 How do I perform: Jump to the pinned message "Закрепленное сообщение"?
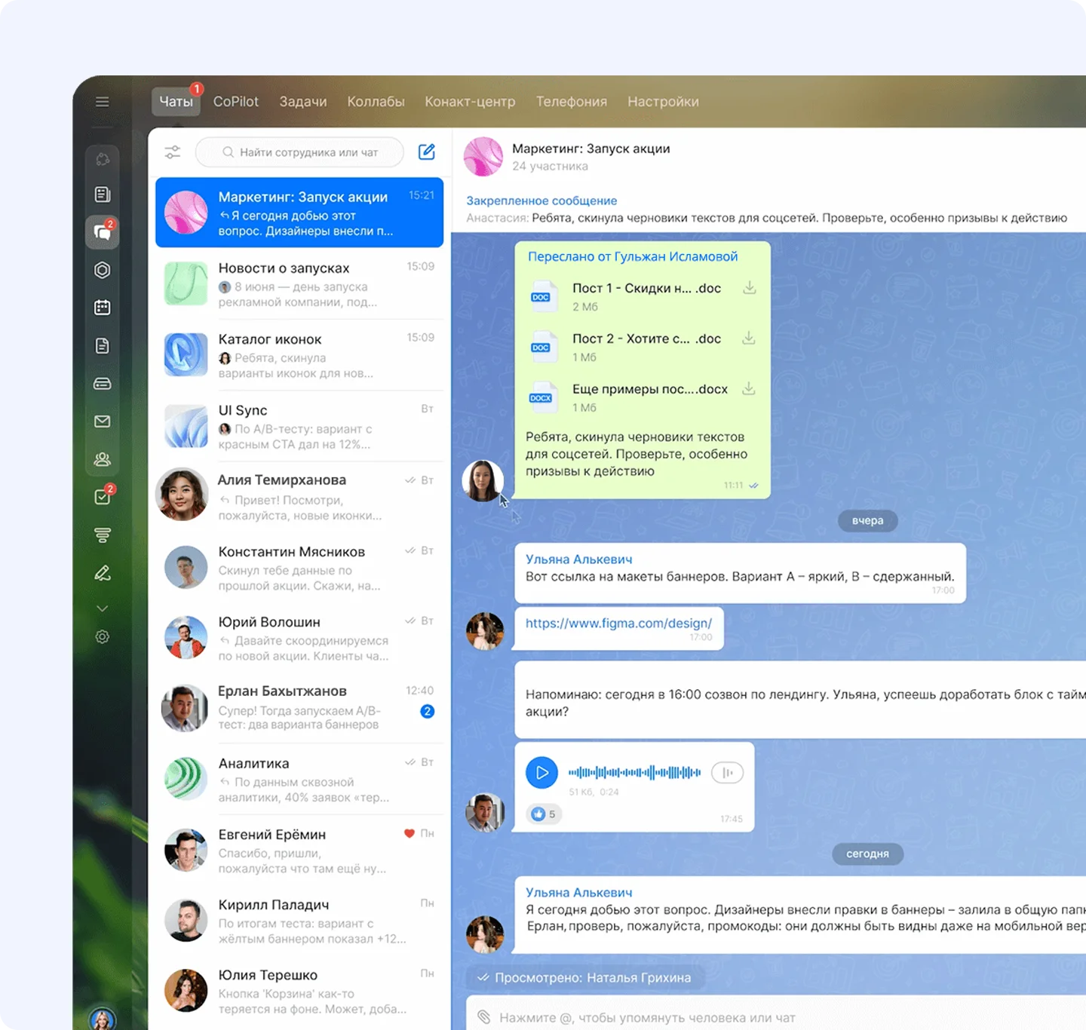coord(541,201)
